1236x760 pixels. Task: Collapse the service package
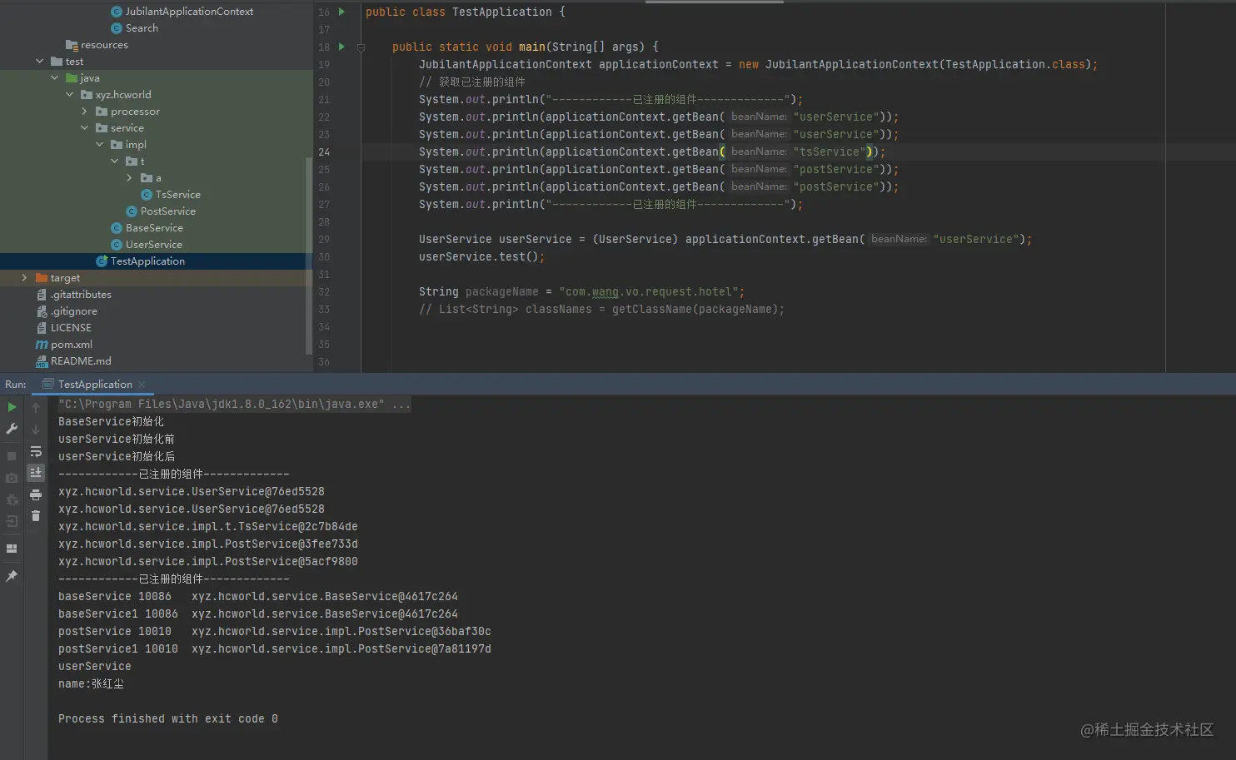[x=84, y=128]
